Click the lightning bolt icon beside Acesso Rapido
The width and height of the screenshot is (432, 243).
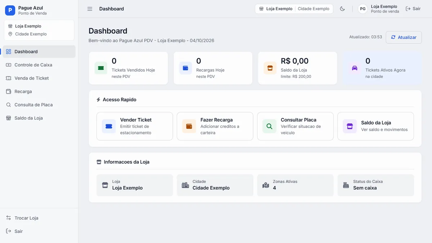point(99,100)
